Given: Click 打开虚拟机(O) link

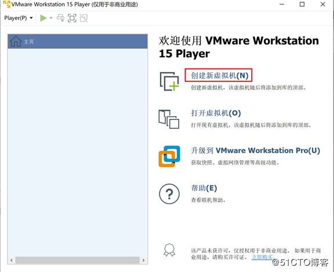Looking at the screenshot, I should point(216,113).
